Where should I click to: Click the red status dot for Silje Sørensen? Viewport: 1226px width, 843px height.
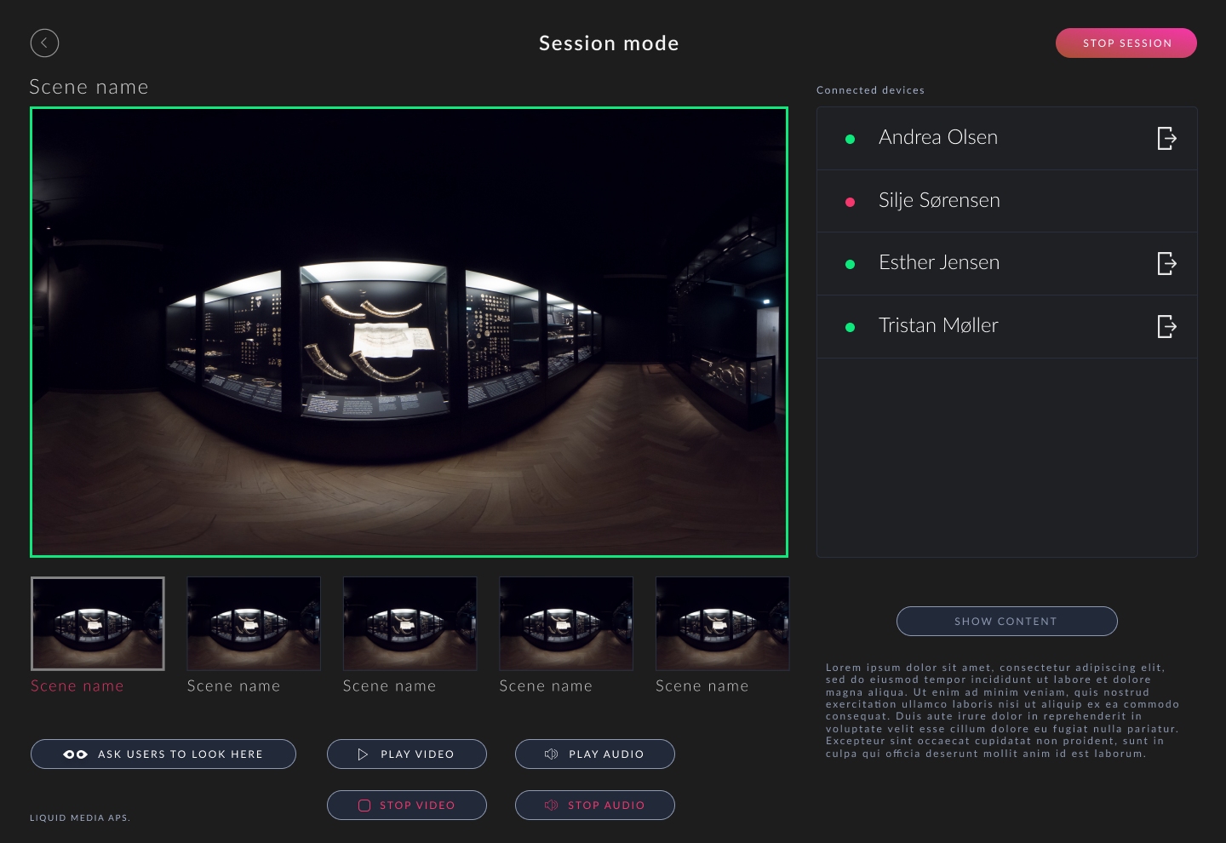850,202
